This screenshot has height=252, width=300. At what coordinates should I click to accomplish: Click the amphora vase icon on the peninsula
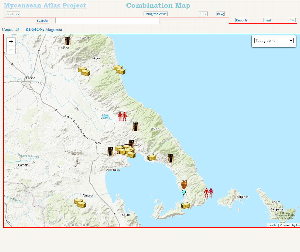click(x=184, y=184)
